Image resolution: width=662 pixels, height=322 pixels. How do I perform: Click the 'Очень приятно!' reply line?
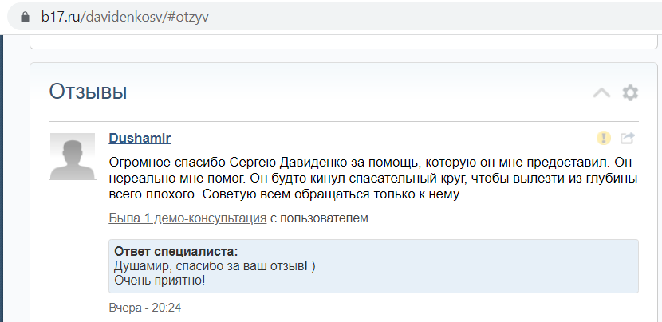tap(160, 280)
